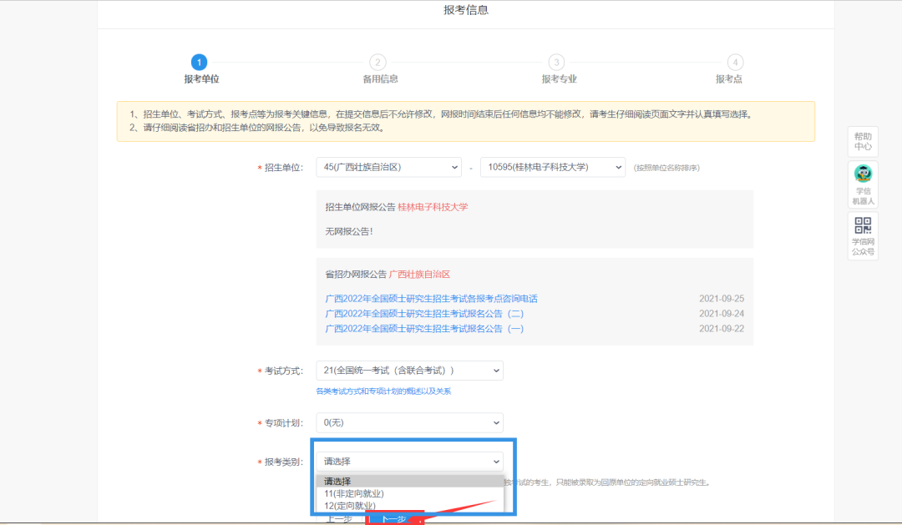Click the blue 下一步 next button
Image resolution: width=902 pixels, height=525 pixels.
click(394, 518)
